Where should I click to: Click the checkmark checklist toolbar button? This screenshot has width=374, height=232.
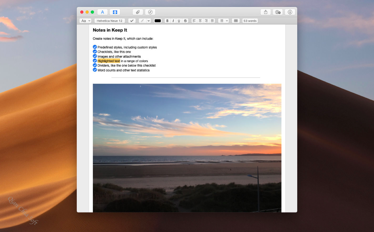coord(132,21)
